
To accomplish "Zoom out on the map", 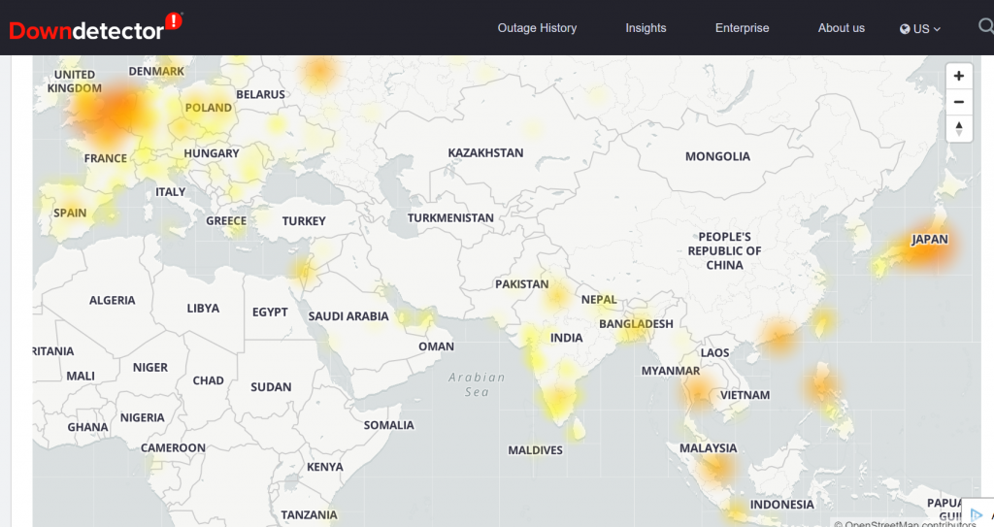I will [x=959, y=102].
